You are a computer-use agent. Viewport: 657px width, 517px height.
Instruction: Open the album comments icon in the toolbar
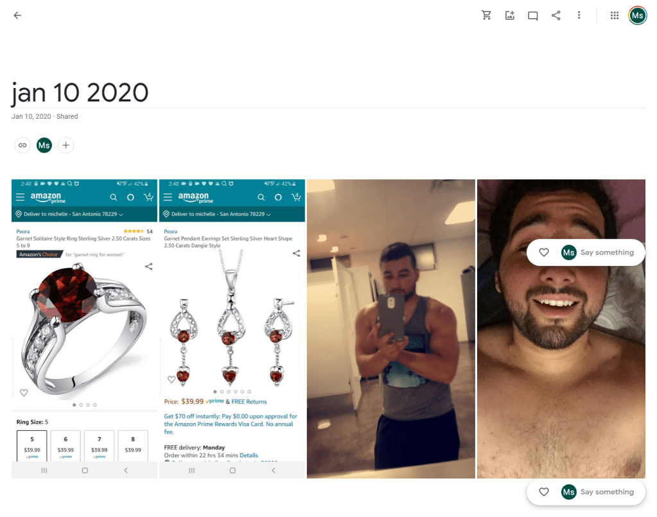(x=533, y=16)
